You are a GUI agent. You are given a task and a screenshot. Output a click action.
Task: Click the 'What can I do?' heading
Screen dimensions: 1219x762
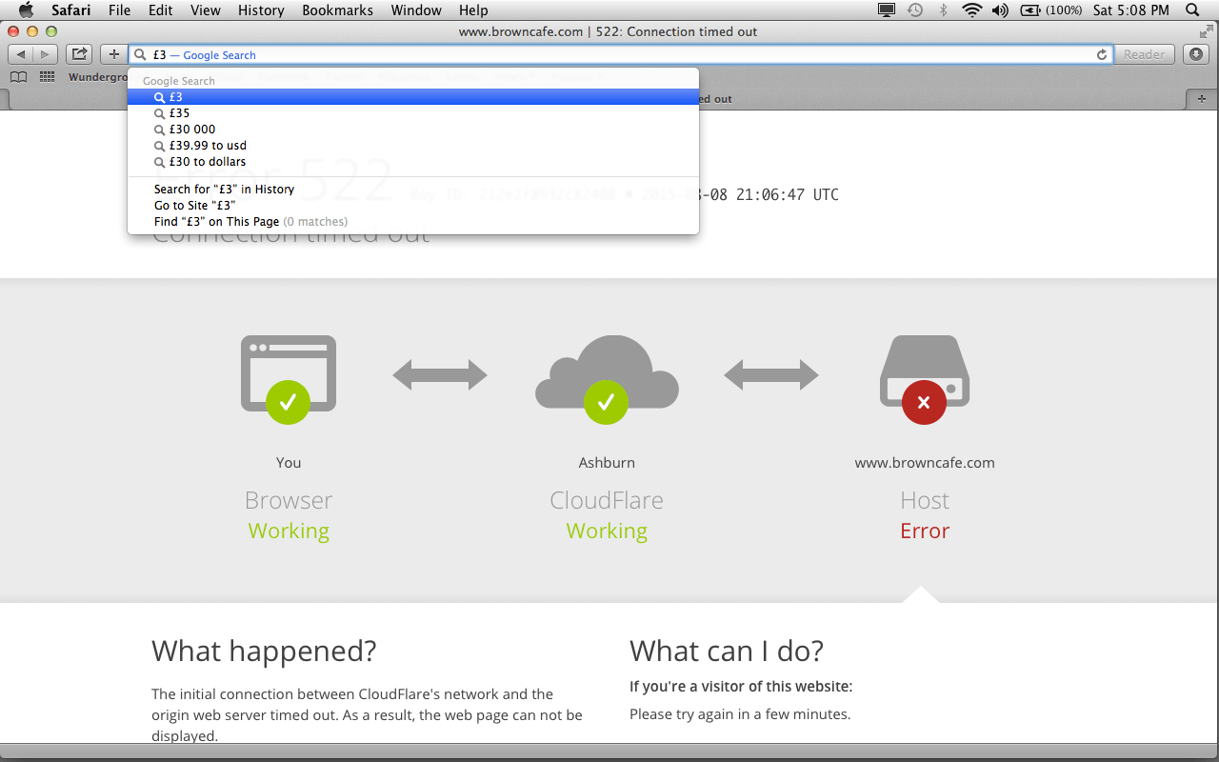pyautogui.click(x=727, y=652)
